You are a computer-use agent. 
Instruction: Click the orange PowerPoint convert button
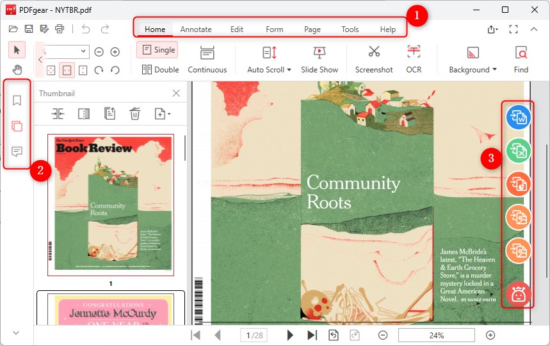(518, 184)
